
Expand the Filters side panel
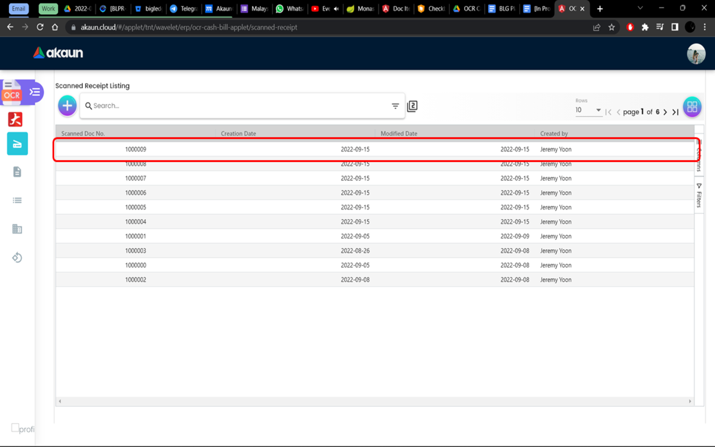(699, 195)
